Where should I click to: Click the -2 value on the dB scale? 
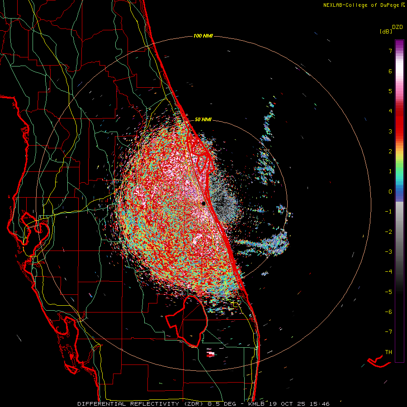tap(388, 232)
